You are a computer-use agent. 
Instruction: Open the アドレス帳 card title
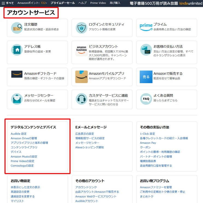[x=32, y=46]
